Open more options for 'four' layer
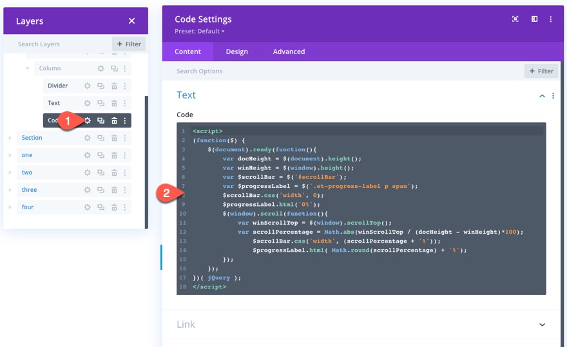This screenshot has width=567, height=347. (x=125, y=207)
